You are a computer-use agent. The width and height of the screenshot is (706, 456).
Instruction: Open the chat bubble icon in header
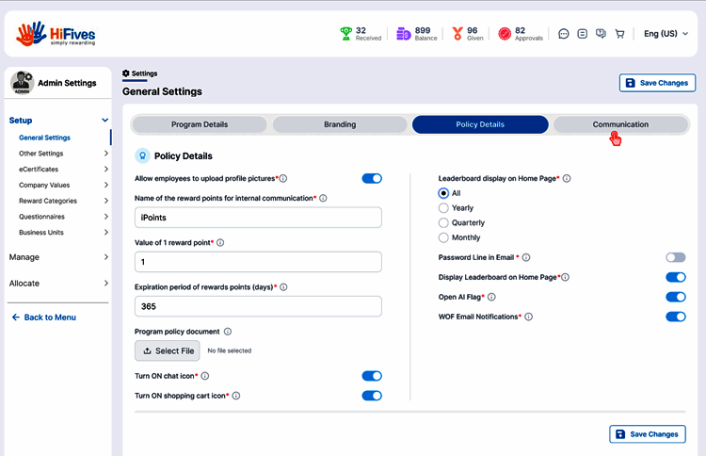point(564,34)
